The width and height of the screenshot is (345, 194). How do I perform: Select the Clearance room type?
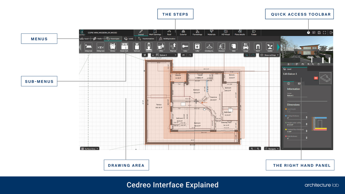click(221, 47)
